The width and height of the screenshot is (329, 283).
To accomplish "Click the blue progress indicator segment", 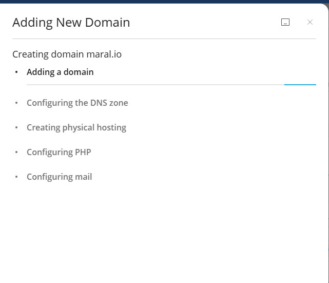I will tap(300, 84).
